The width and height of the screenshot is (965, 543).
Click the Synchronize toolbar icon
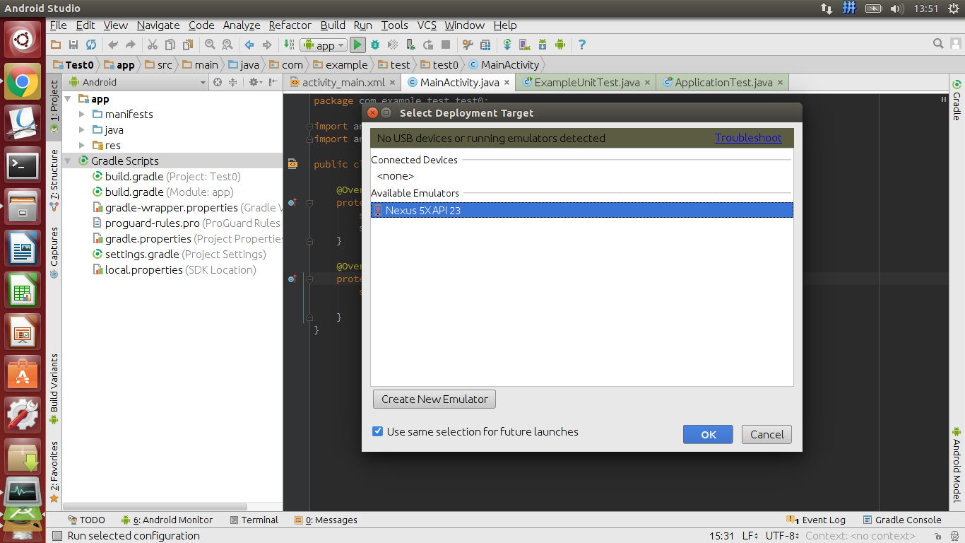91,45
